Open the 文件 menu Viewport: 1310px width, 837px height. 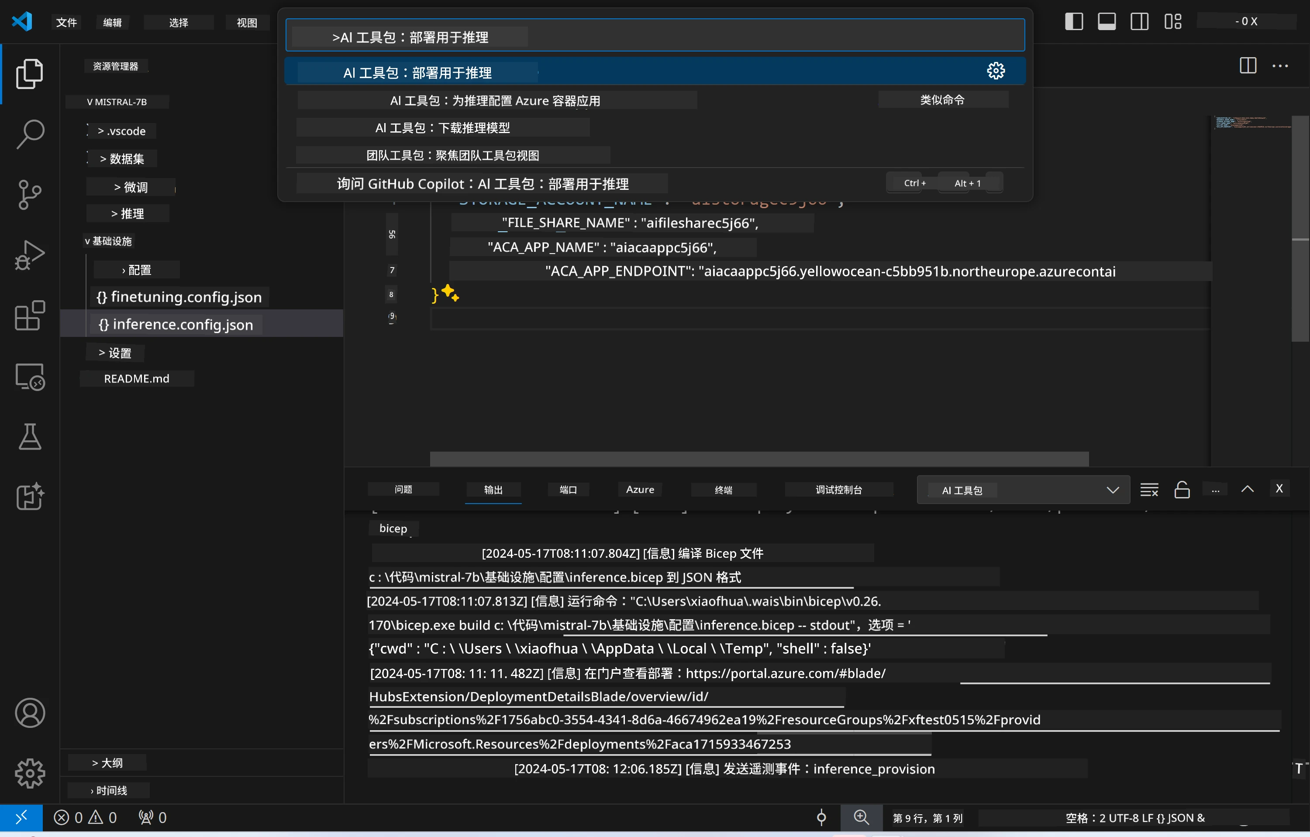(x=66, y=22)
